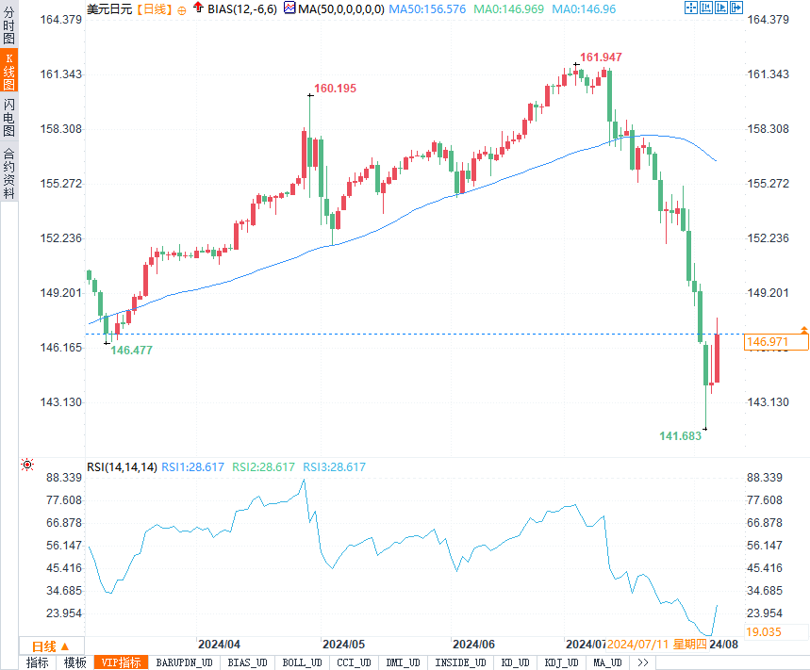
Task: Click the RSI2:28.617 value
Action: click(x=263, y=466)
